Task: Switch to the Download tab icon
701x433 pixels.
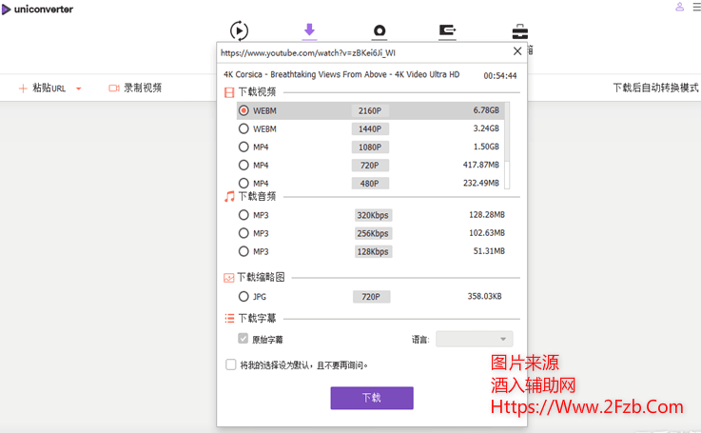Action: coord(309,30)
